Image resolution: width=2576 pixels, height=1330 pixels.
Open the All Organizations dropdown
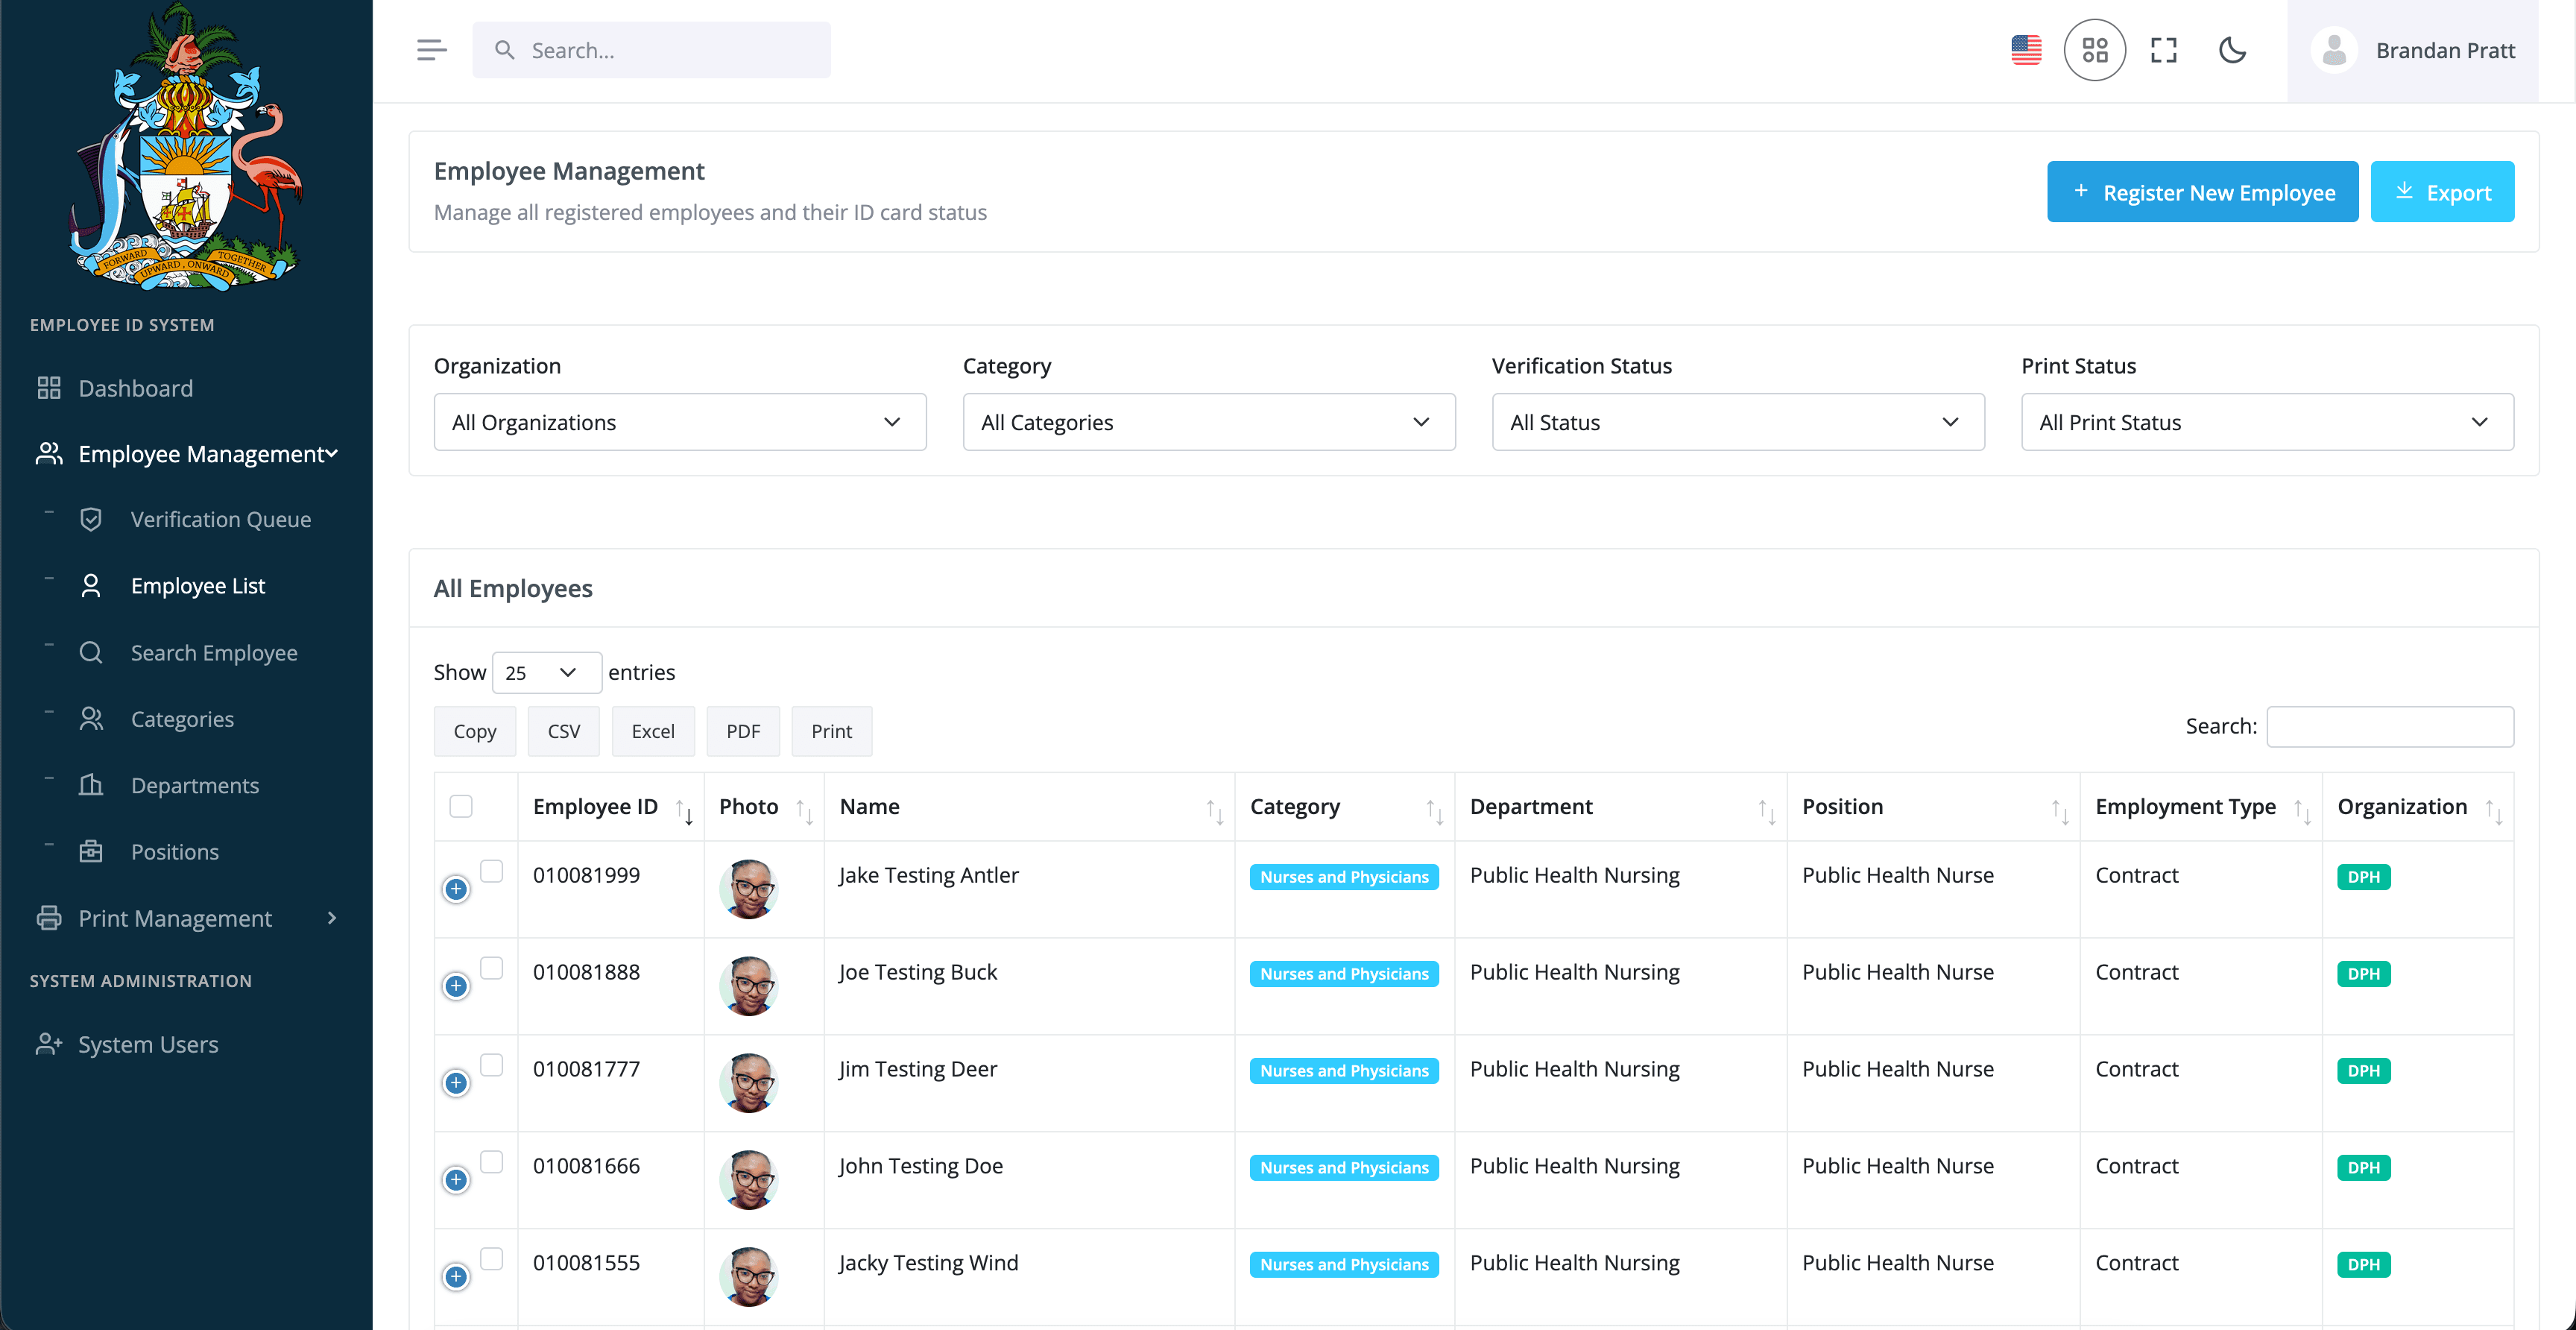click(x=679, y=422)
